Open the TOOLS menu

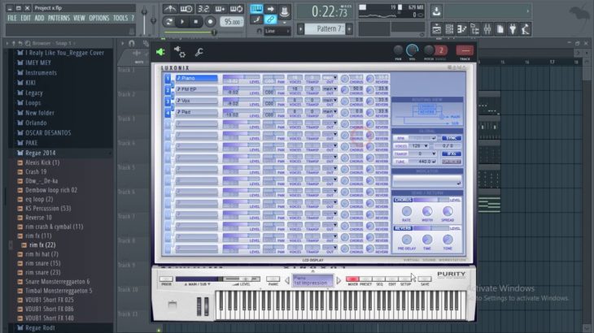pos(120,18)
